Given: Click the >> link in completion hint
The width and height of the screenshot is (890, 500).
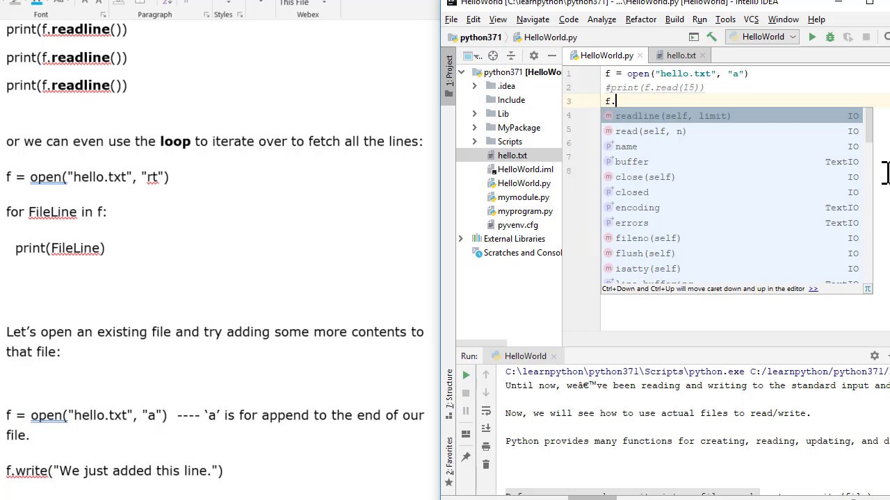Looking at the screenshot, I should point(813,289).
